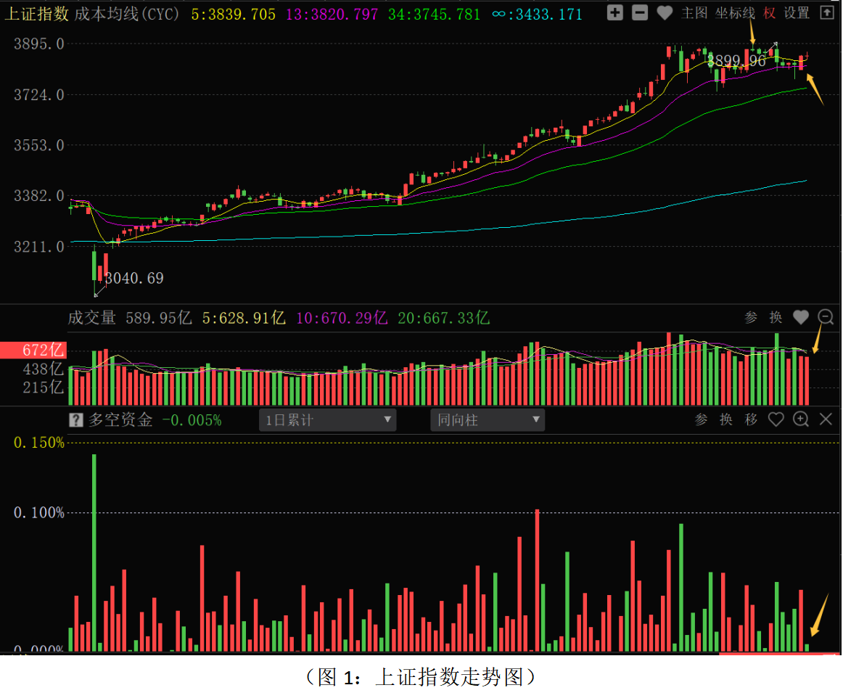Click 移 move button in 多空资金 panel
This screenshot has height=693, width=843.
click(x=751, y=419)
